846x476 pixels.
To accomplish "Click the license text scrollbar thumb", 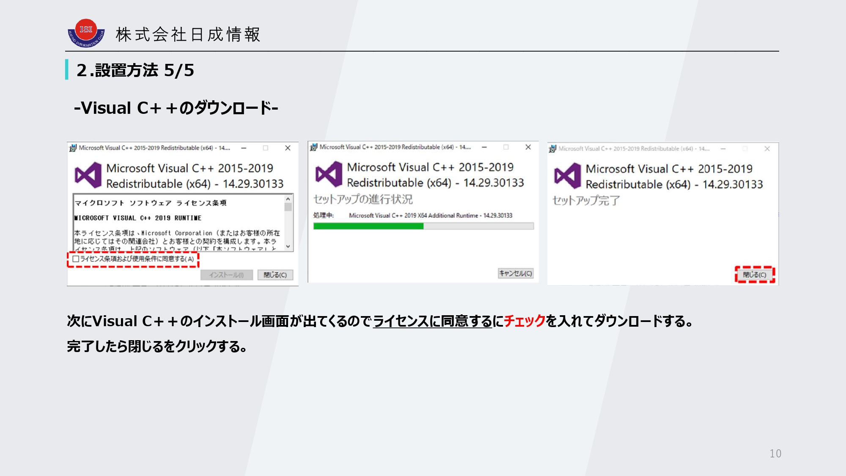I will pos(288,207).
